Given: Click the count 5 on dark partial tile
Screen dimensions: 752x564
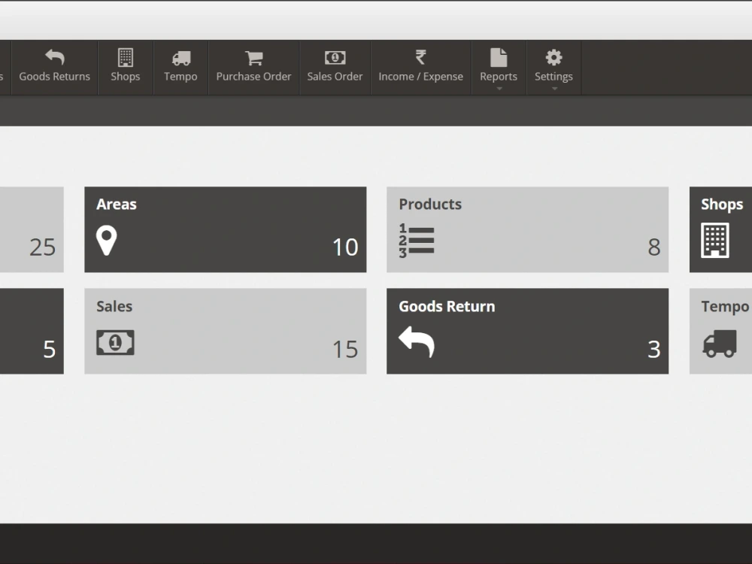Looking at the screenshot, I should [x=50, y=349].
